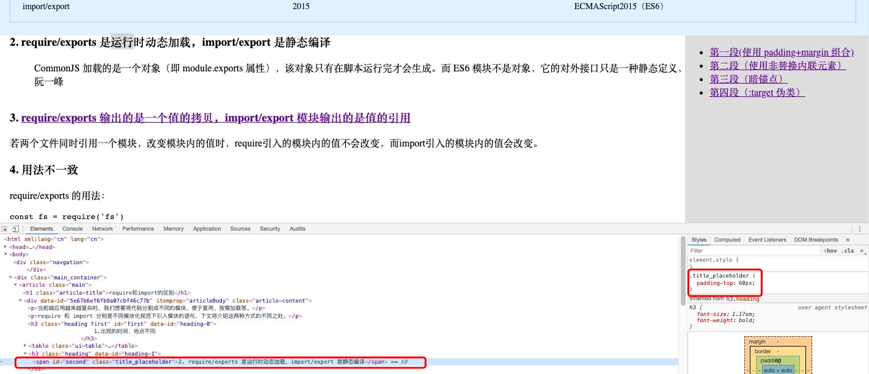
Task: Expand the head element node
Action: click(5, 247)
